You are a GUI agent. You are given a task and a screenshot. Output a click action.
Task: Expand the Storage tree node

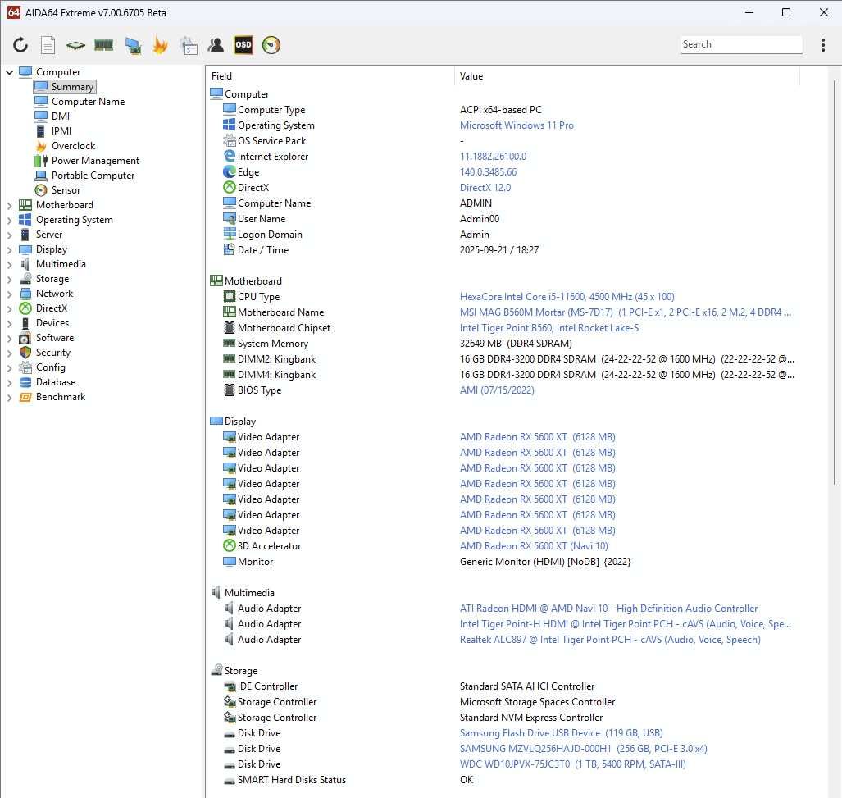click(x=9, y=279)
